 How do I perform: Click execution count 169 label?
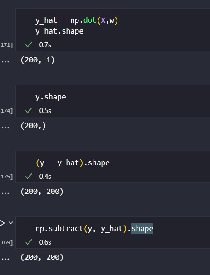click(6, 242)
